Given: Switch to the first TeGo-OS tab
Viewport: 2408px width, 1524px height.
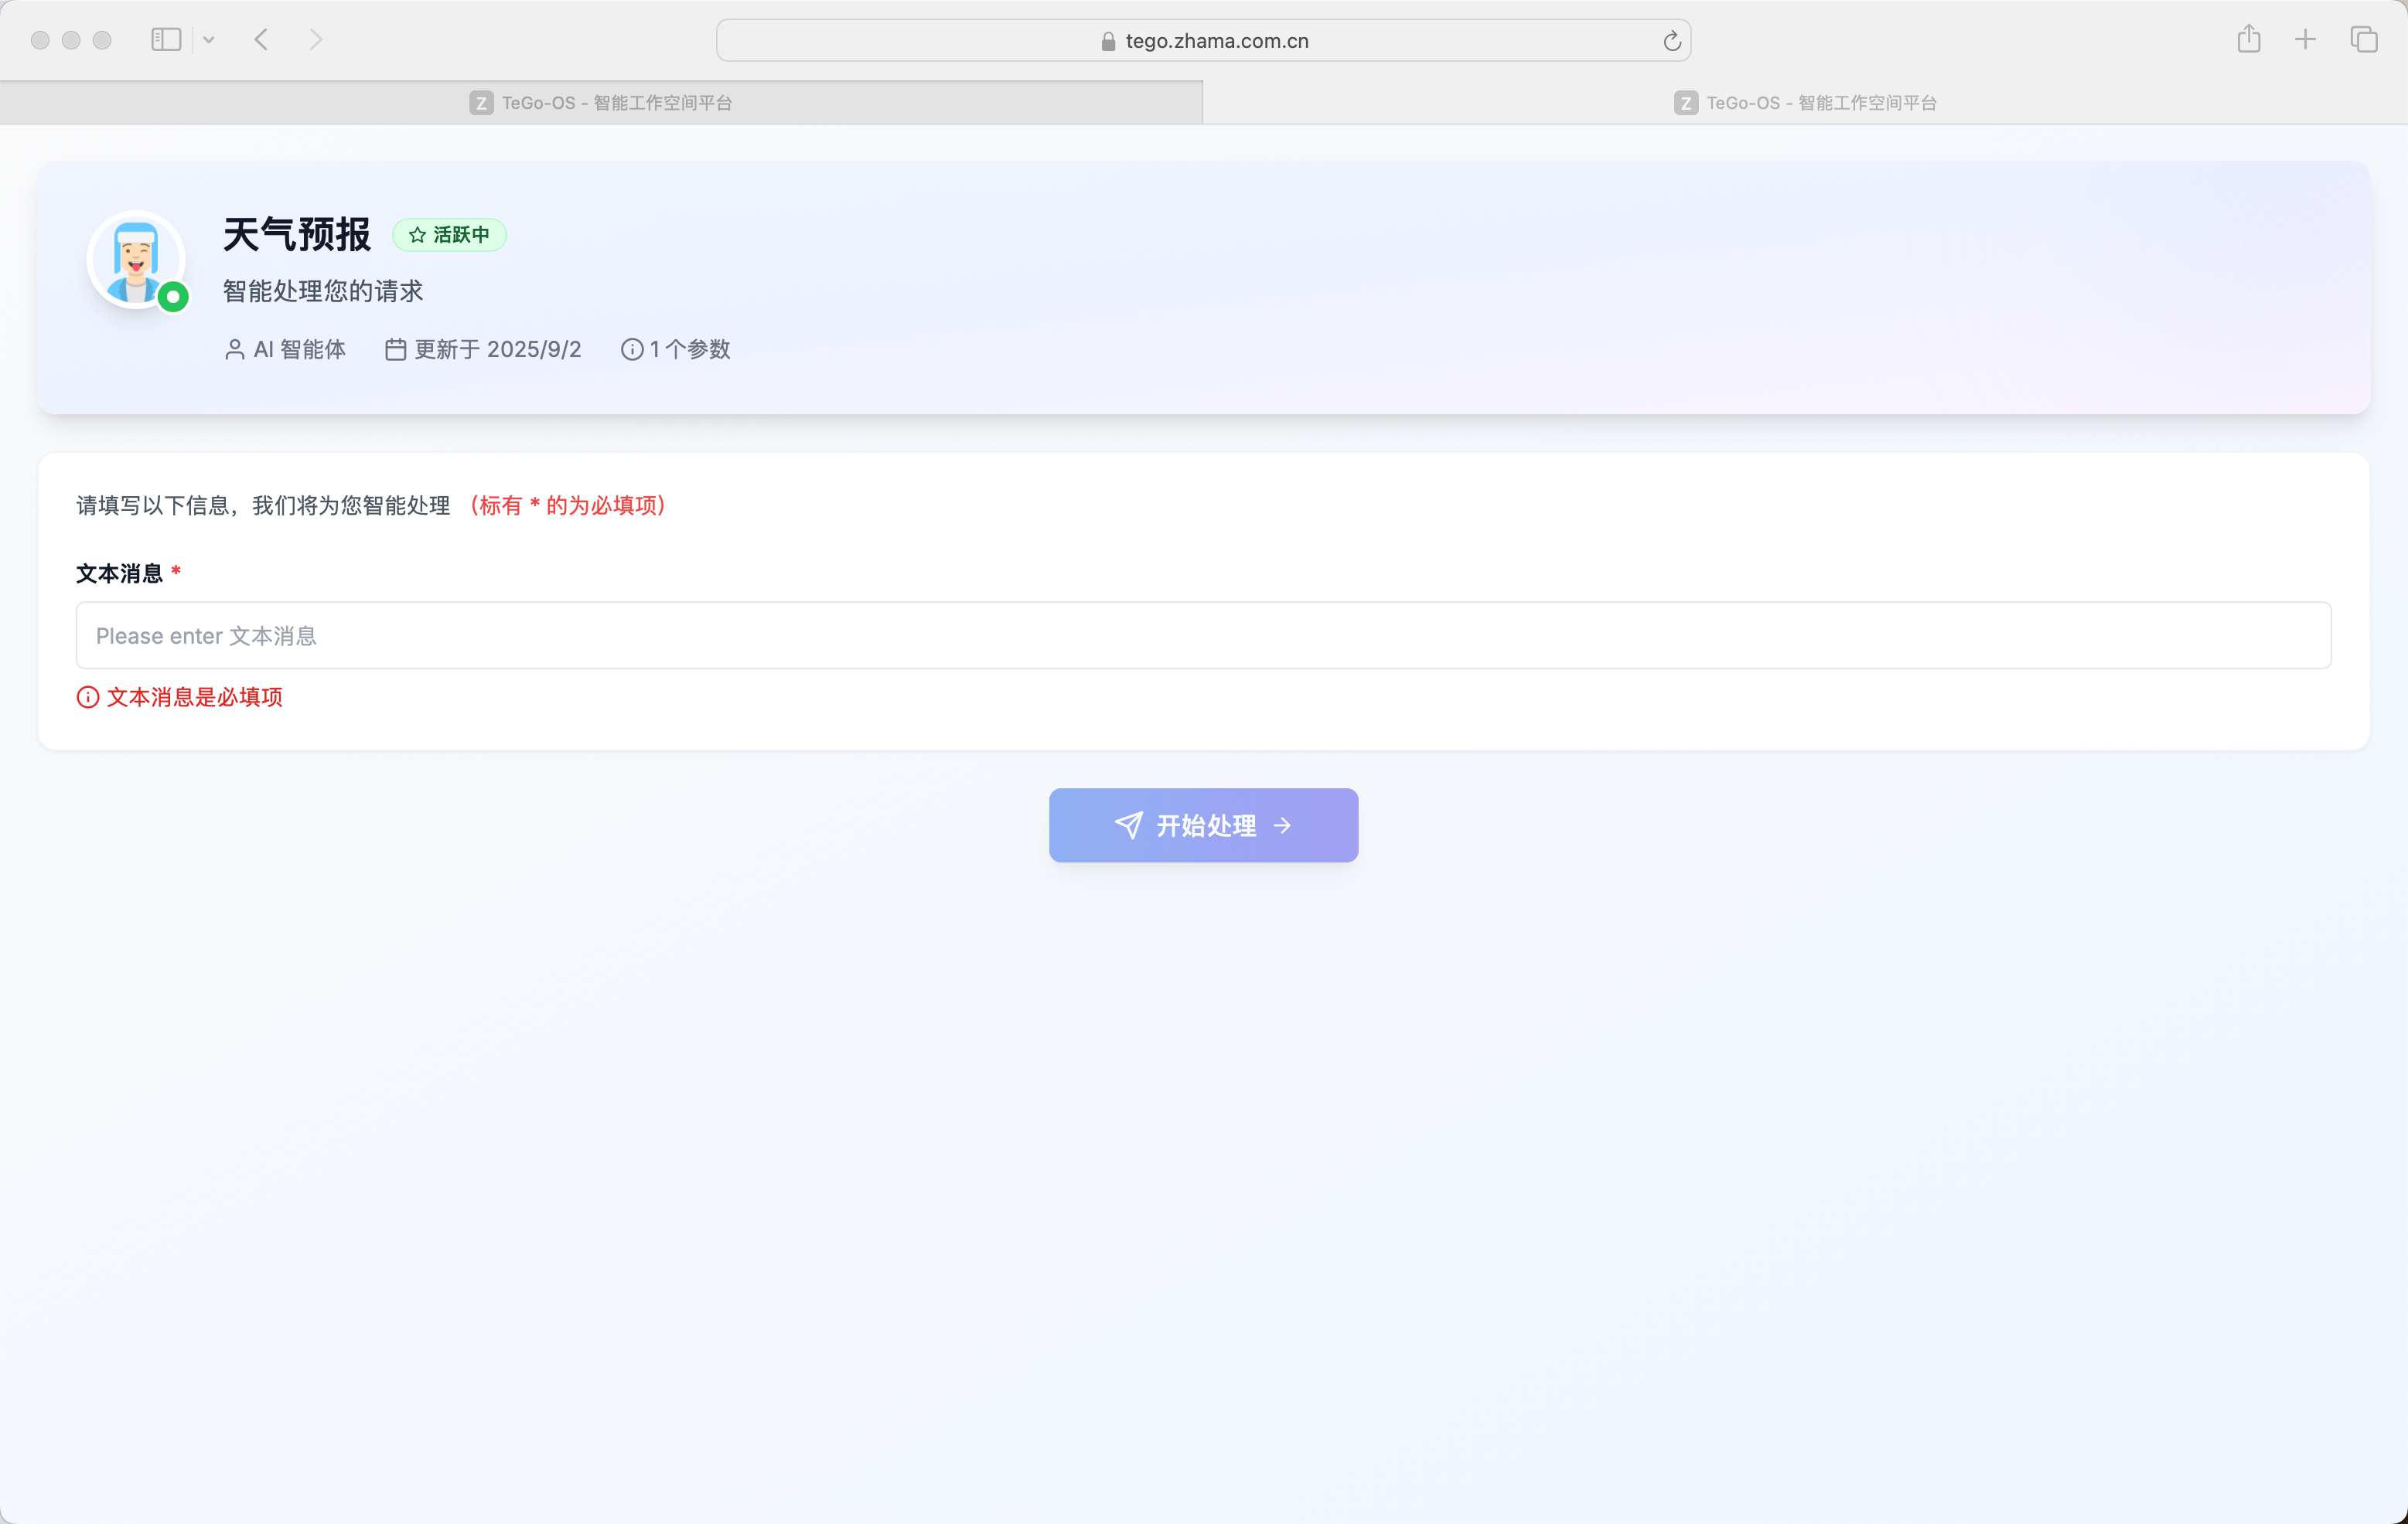Looking at the screenshot, I should (x=600, y=103).
